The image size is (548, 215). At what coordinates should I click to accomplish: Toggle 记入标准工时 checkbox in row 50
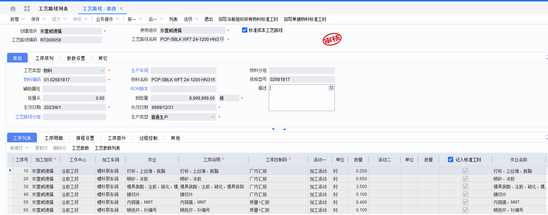click(465, 202)
